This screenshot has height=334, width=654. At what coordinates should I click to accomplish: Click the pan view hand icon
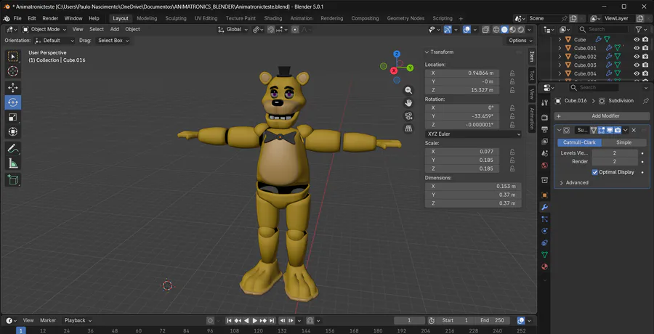coord(408,102)
